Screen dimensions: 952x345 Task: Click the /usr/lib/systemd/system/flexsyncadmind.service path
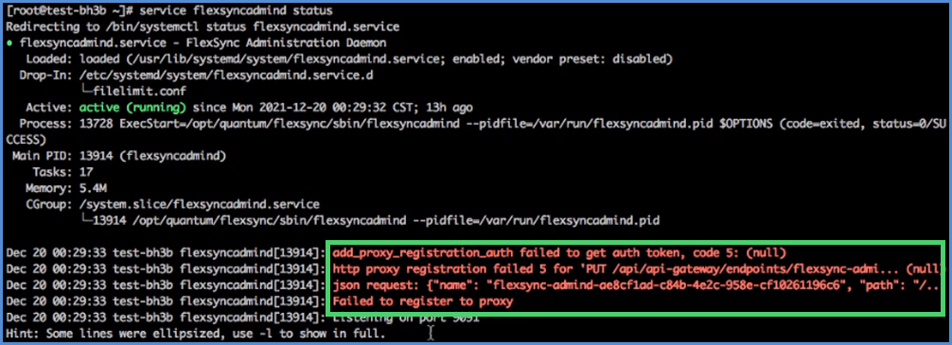[261, 59]
